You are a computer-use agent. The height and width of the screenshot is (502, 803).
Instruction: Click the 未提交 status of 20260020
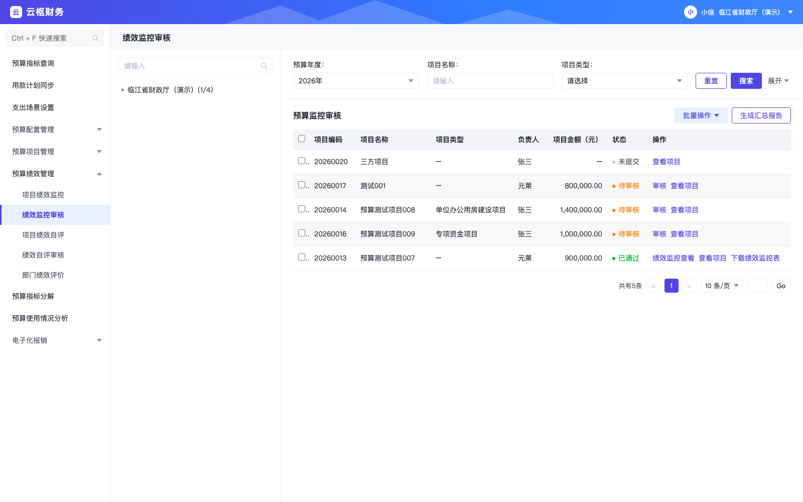(626, 162)
